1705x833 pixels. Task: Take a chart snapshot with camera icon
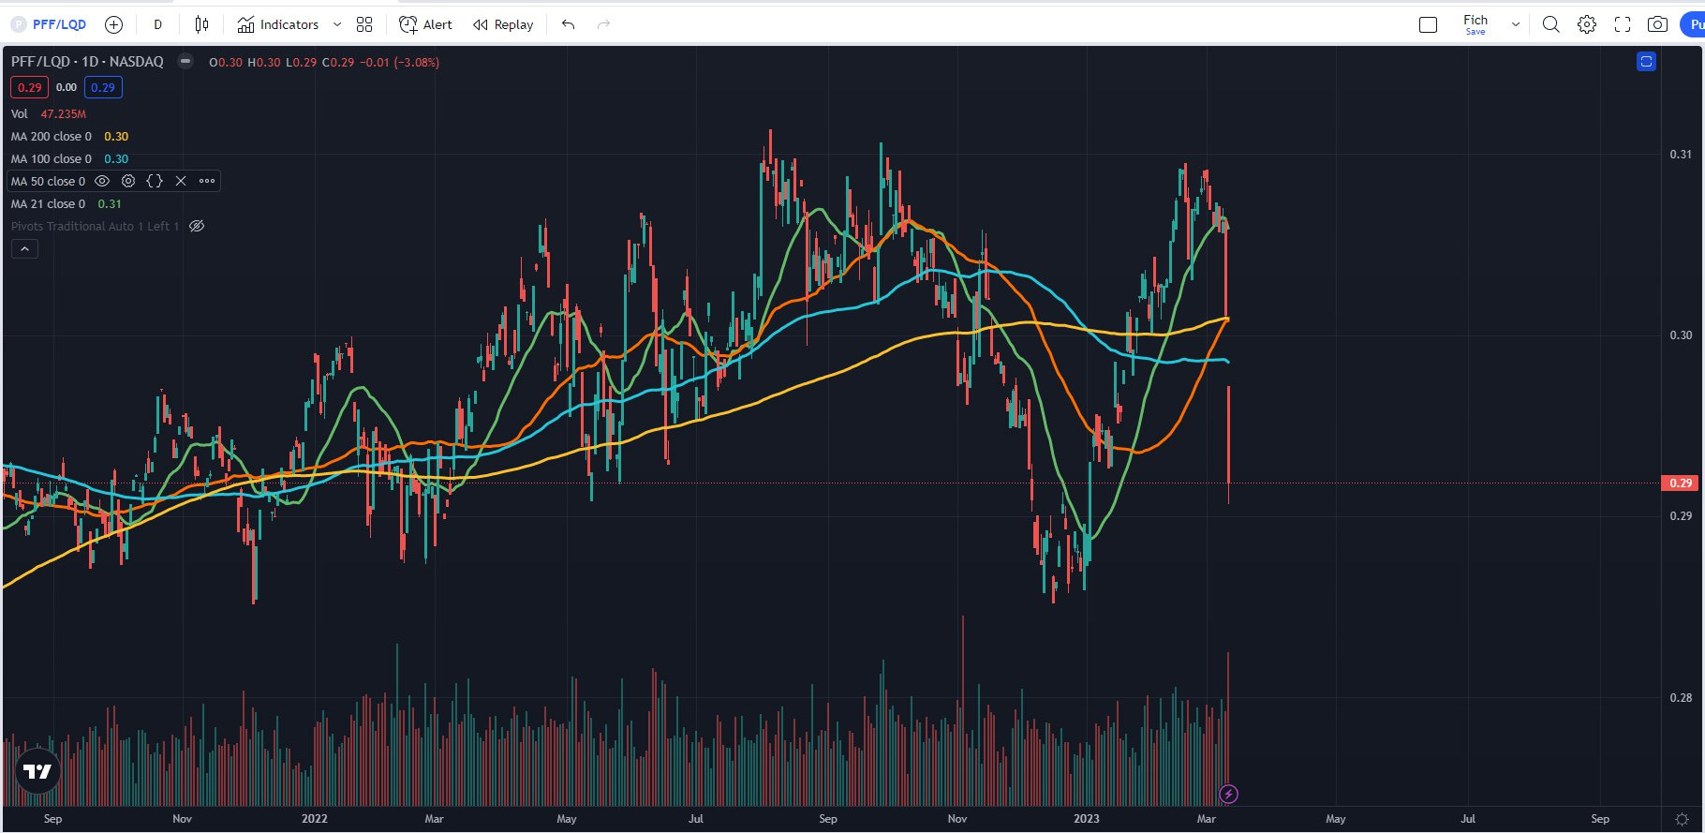(1657, 24)
